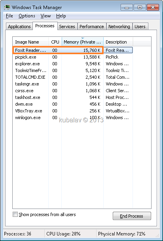This screenshot has height=241, width=163.
Task: Sort by Memory (Private...) column header
Action: point(83,42)
